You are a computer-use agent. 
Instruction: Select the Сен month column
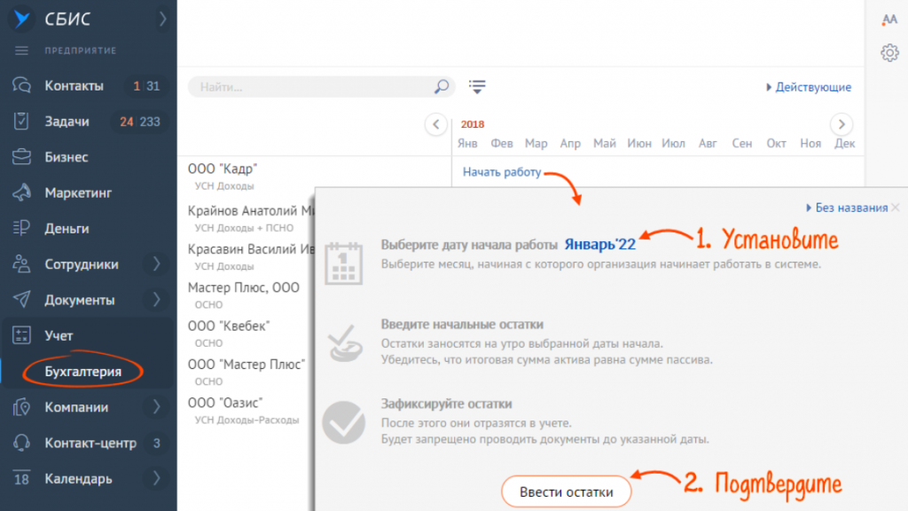pyautogui.click(x=742, y=143)
